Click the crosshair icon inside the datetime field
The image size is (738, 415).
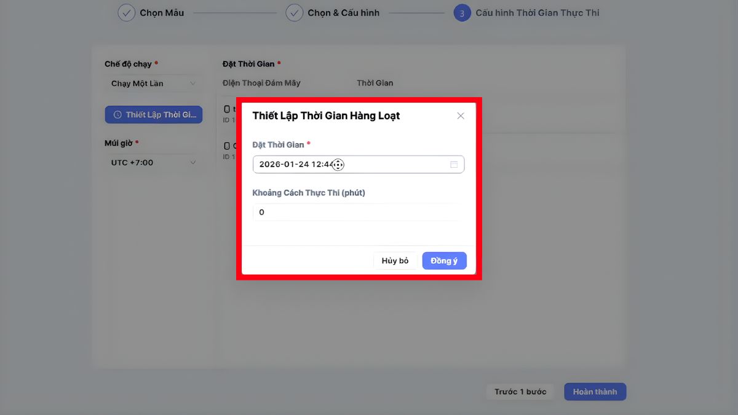click(338, 164)
